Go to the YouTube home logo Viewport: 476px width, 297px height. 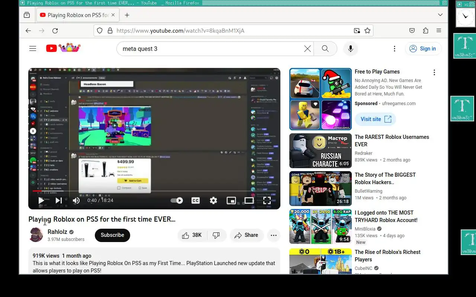63,48
